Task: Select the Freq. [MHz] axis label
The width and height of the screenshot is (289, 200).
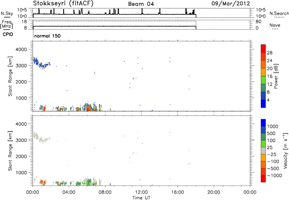Action: tap(7, 24)
